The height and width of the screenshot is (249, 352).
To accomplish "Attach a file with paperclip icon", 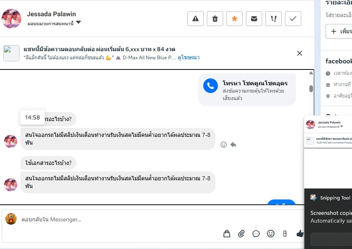I will (241, 234).
